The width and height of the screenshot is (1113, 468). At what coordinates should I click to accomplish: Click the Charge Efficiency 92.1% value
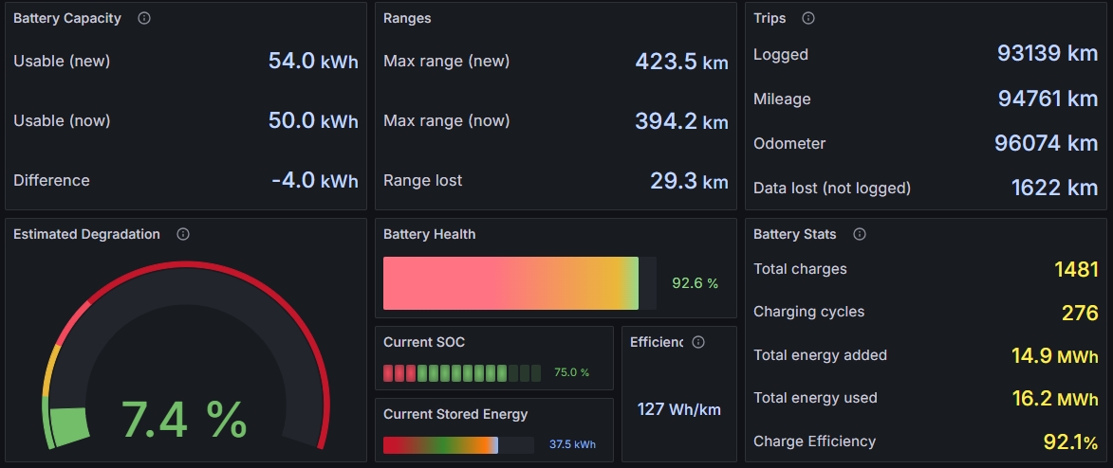[x=1071, y=441]
